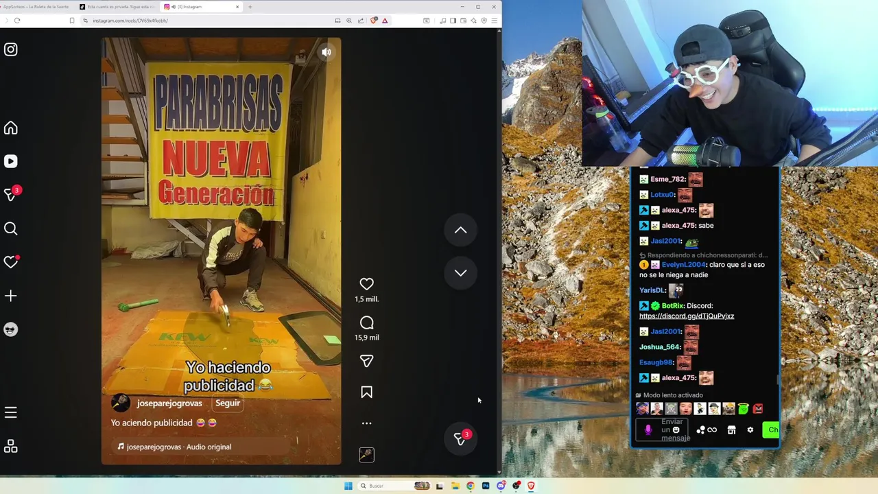Open Photoshop from the taskbar
The image size is (878, 494).
click(486, 486)
